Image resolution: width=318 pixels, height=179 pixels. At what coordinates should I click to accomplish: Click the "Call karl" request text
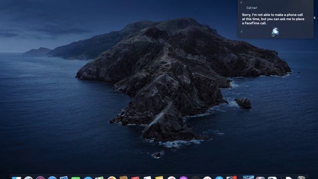(x=251, y=8)
